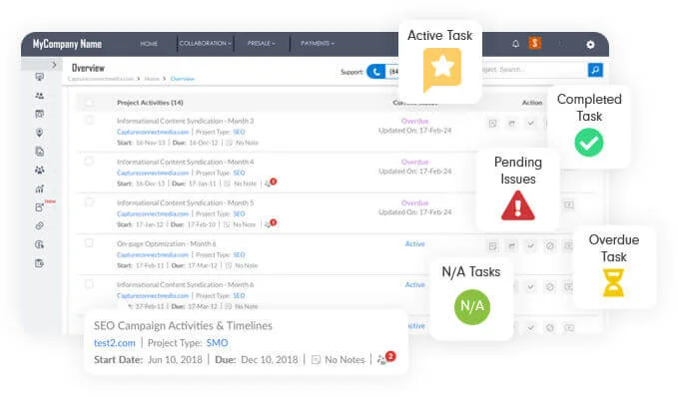The image size is (678, 397).
Task: Click the checkmark action for On-page Optimization row
Action: pos(530,246)
